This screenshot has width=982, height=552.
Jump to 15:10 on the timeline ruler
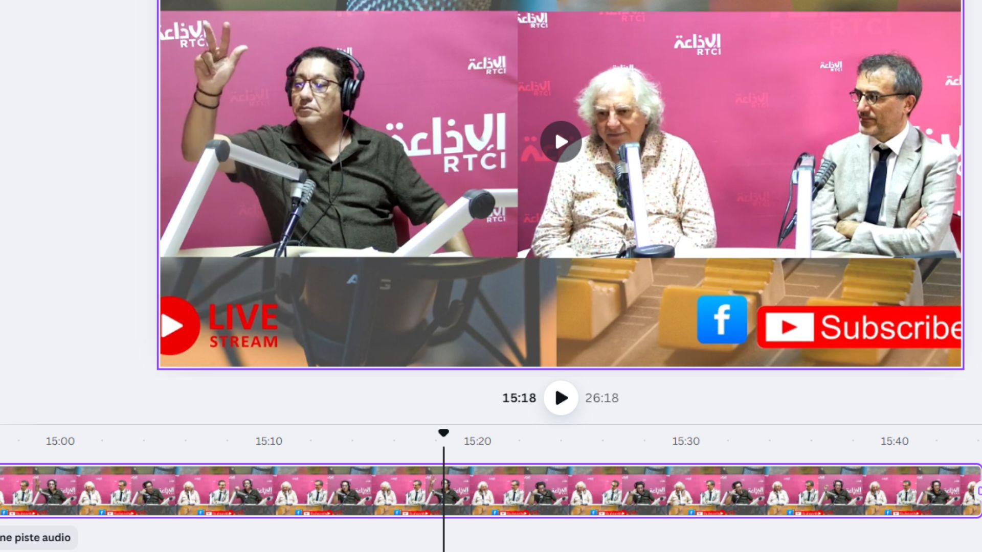click(269, 441)
